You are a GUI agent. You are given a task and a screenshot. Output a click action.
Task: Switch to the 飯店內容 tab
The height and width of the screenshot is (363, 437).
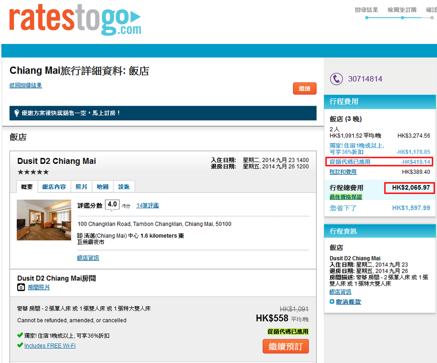pyautogui.click(x=54, y=186)
